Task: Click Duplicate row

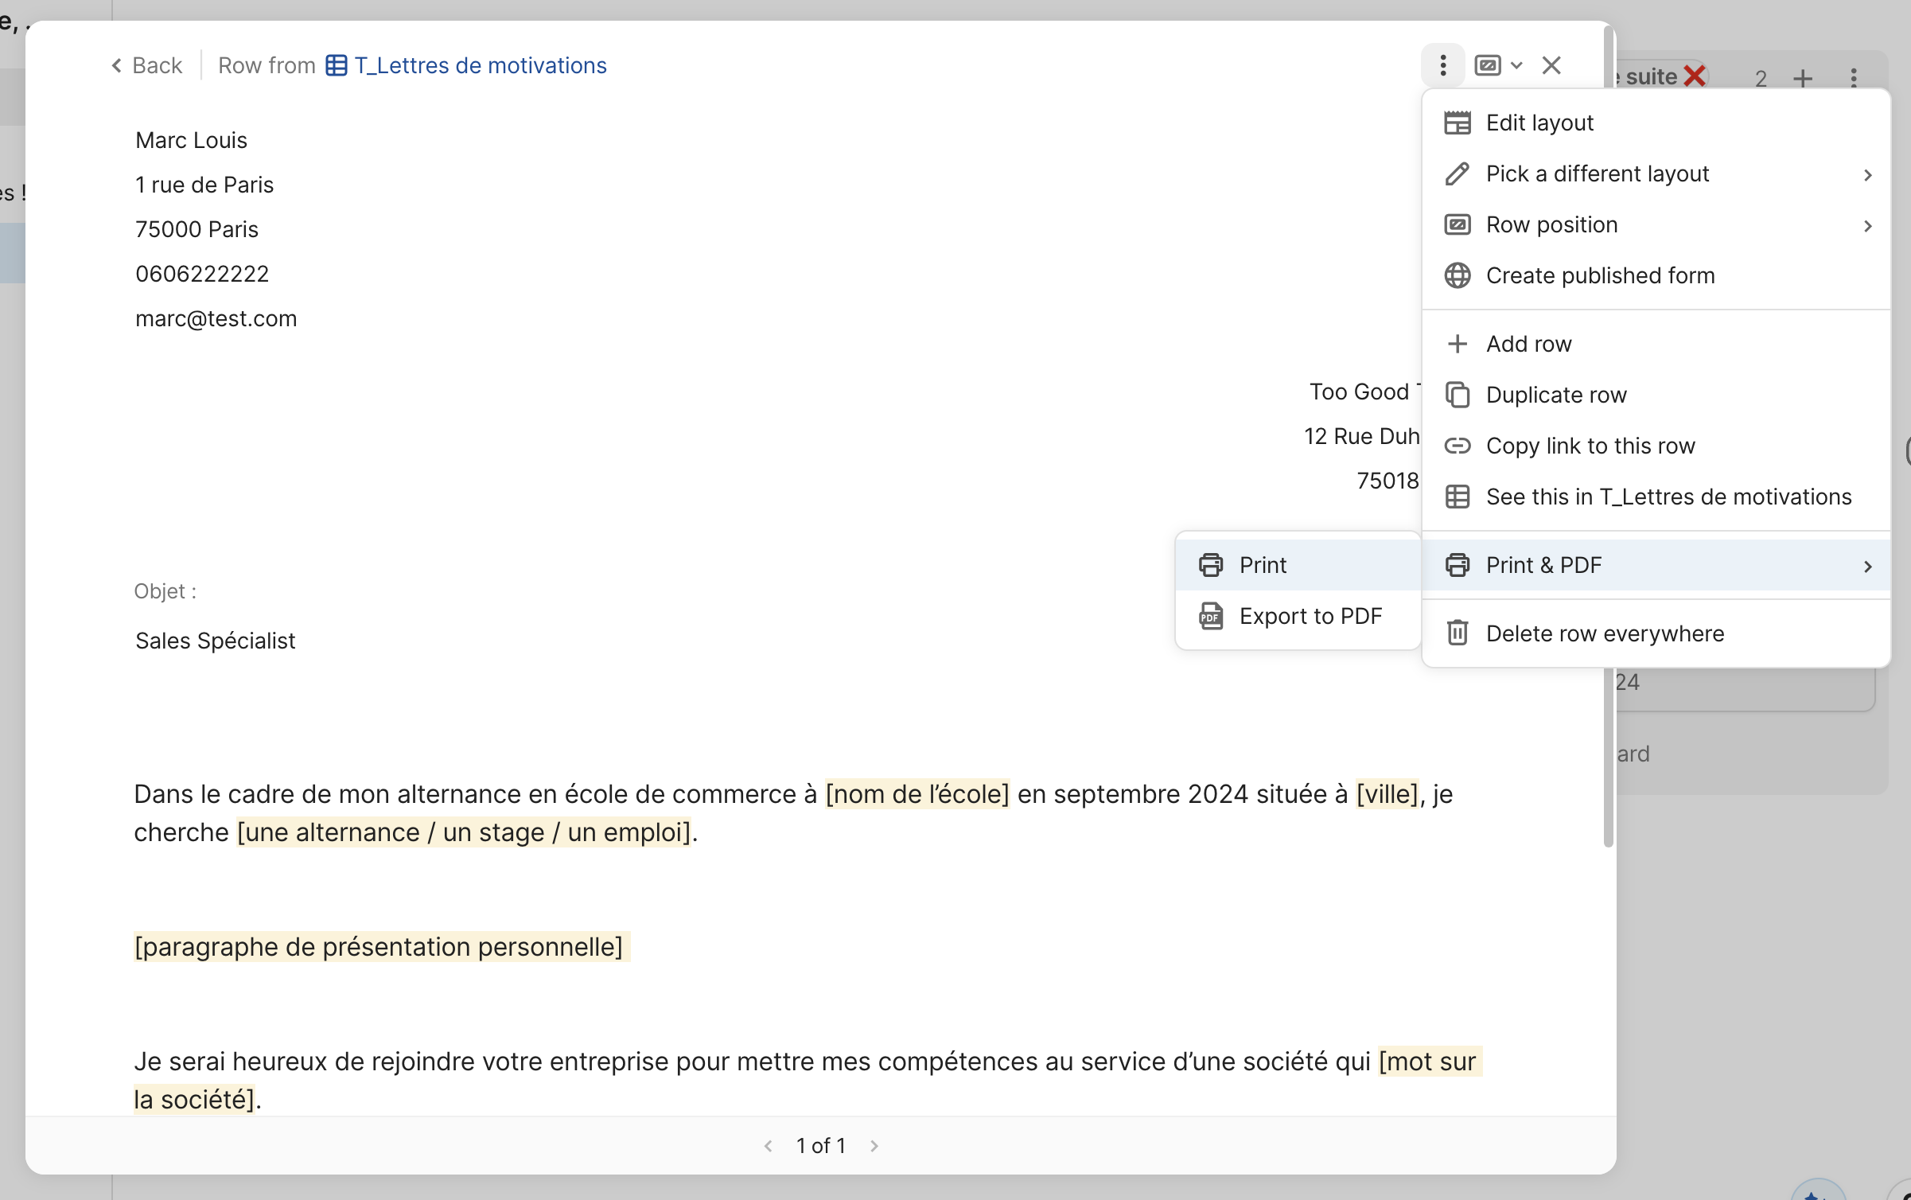Action: [1555, 395]
